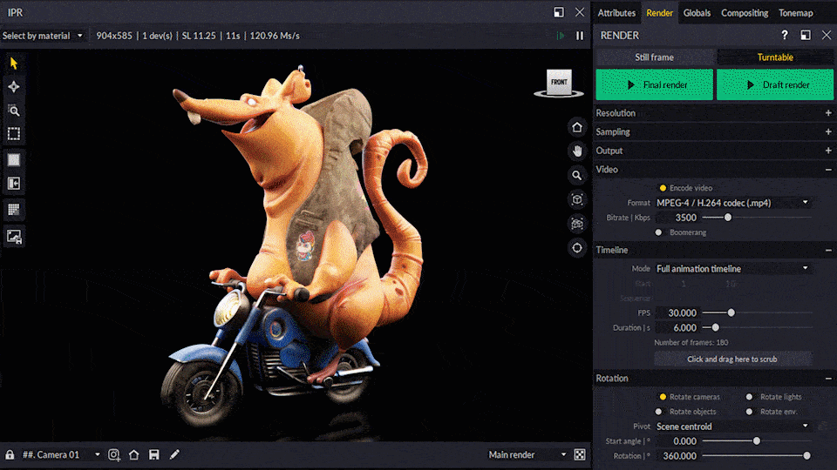The image size is (837, 470).
Task: Toggle the Encode video option
Action: coord(663,188)
